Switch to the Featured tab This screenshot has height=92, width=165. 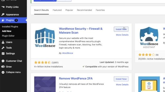tap(57, 10)
